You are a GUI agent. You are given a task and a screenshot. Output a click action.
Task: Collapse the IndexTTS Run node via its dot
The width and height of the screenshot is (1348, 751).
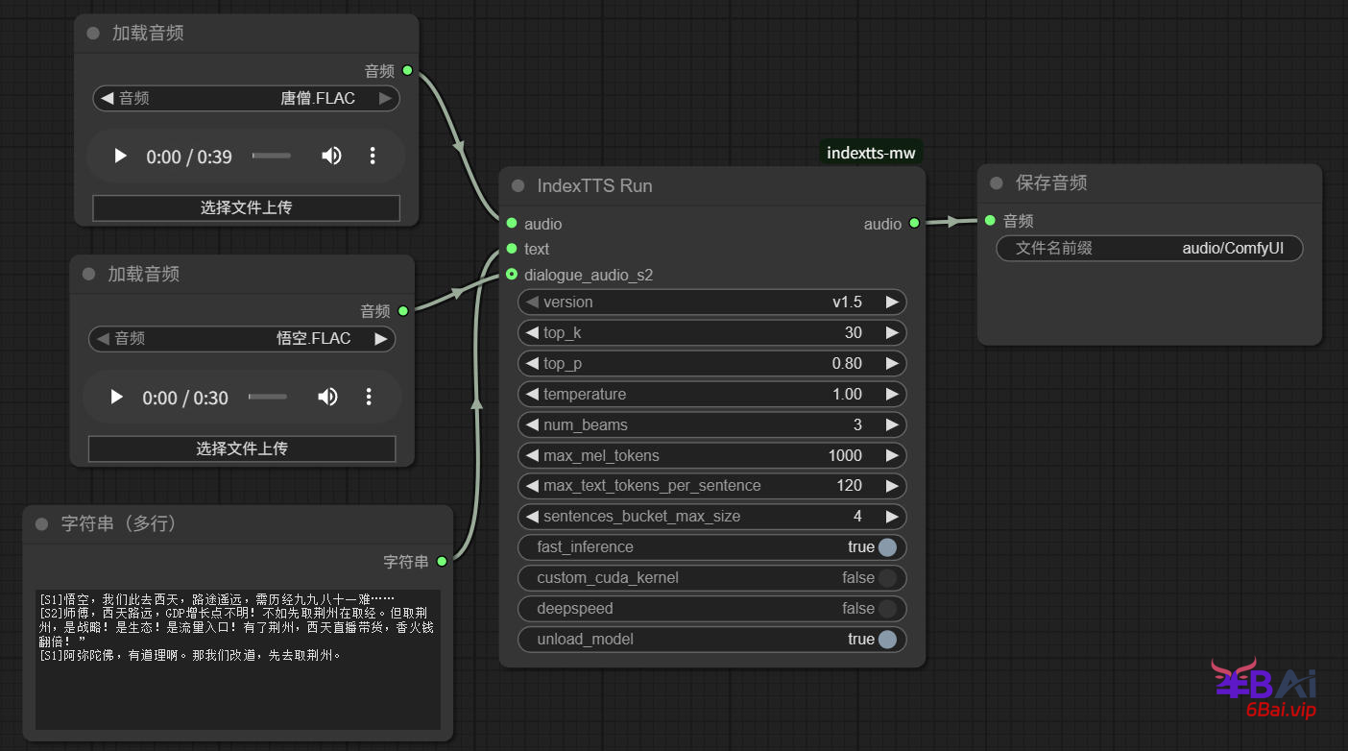pyautogui.click(x=518, y=185)
